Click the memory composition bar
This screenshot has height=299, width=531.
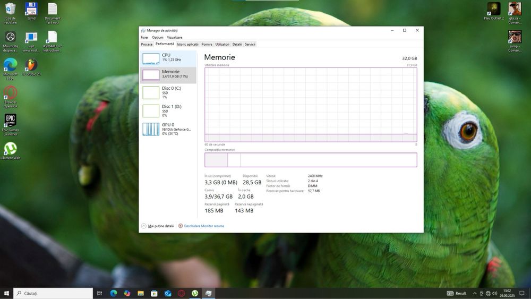coord(311,160)
